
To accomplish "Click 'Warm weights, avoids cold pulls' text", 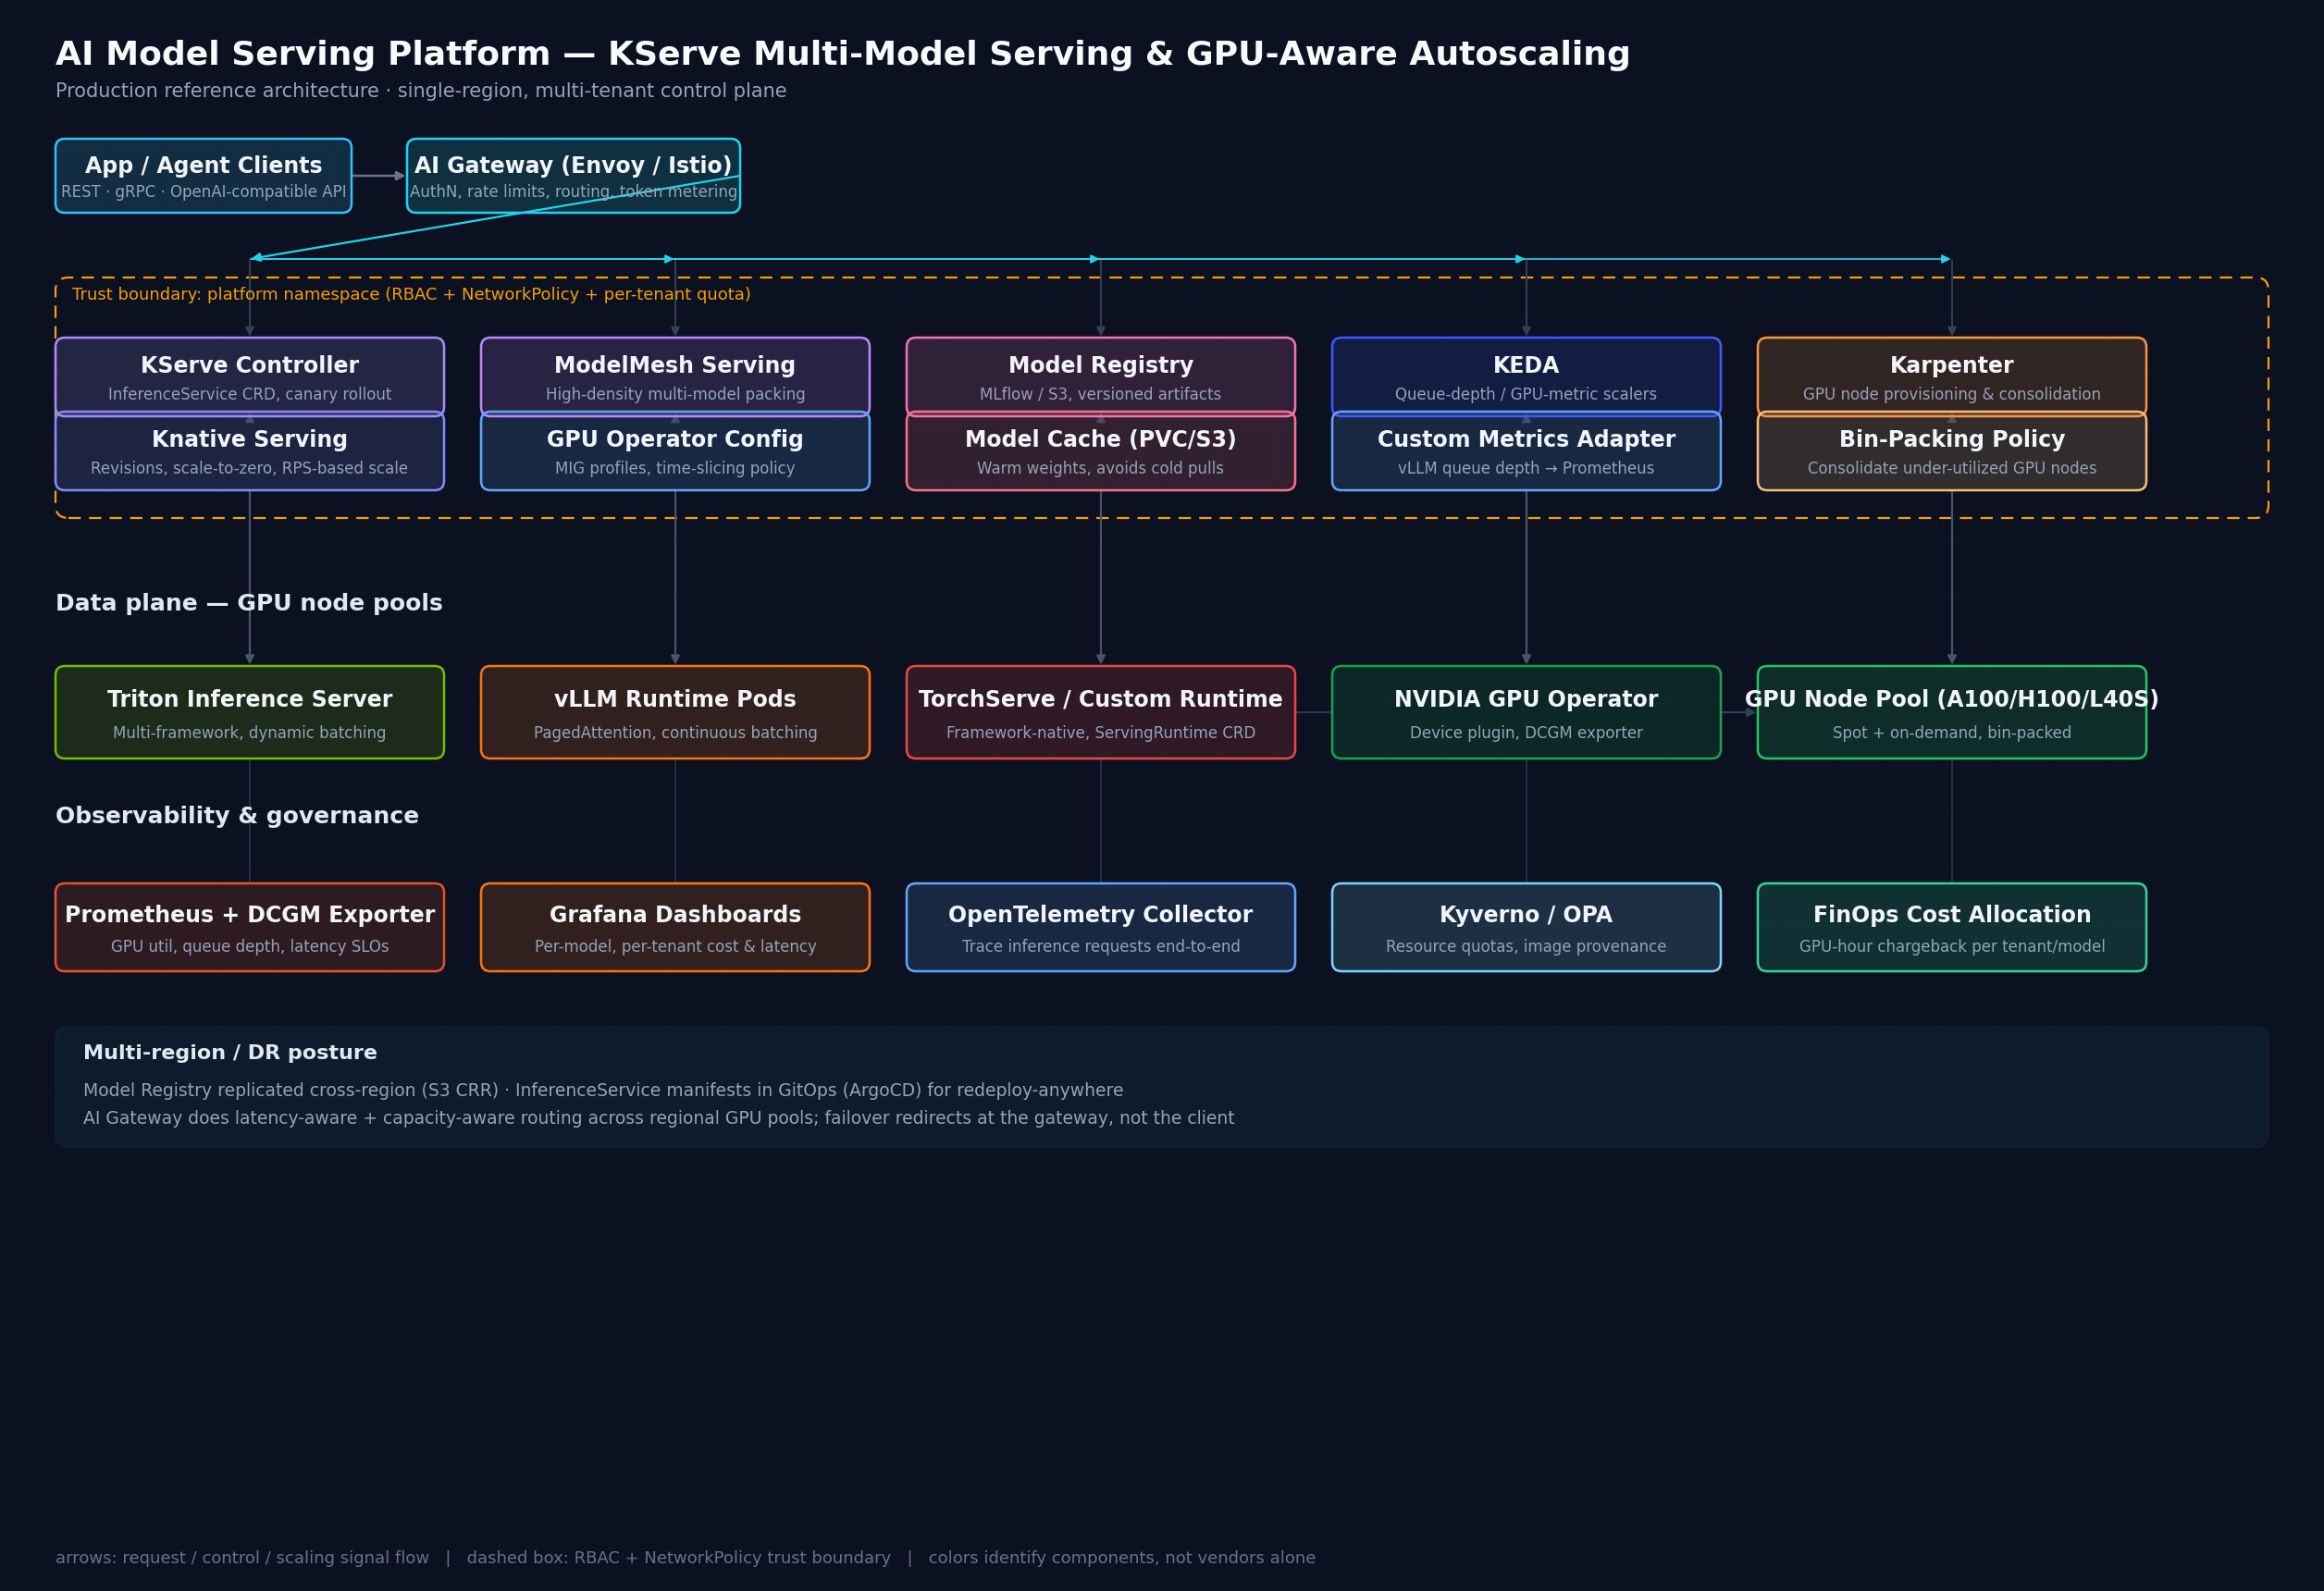I will pyautogui.click(x=1101, y=468).
